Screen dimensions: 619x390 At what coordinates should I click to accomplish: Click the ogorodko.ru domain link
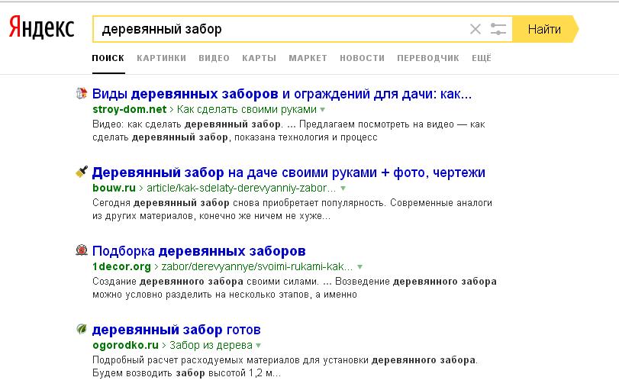[x=125, y=345]
